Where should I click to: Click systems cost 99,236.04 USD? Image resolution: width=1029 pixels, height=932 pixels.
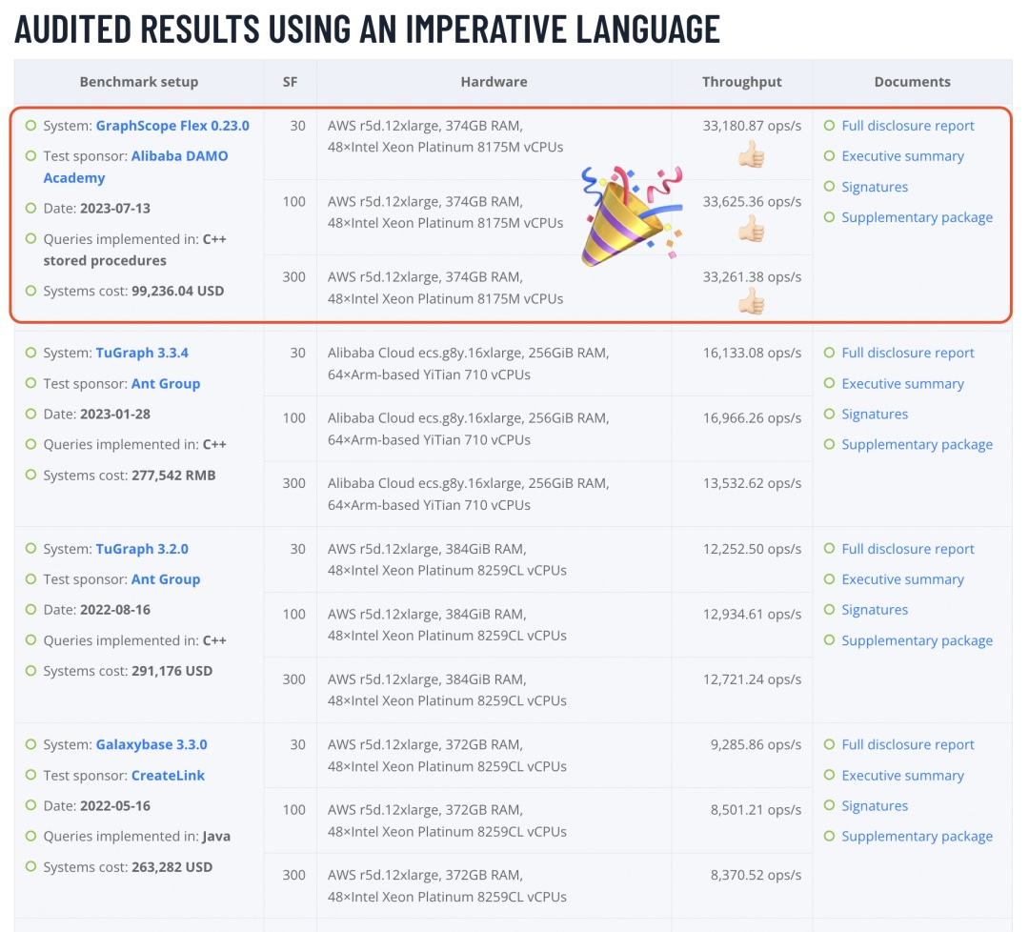178,291
